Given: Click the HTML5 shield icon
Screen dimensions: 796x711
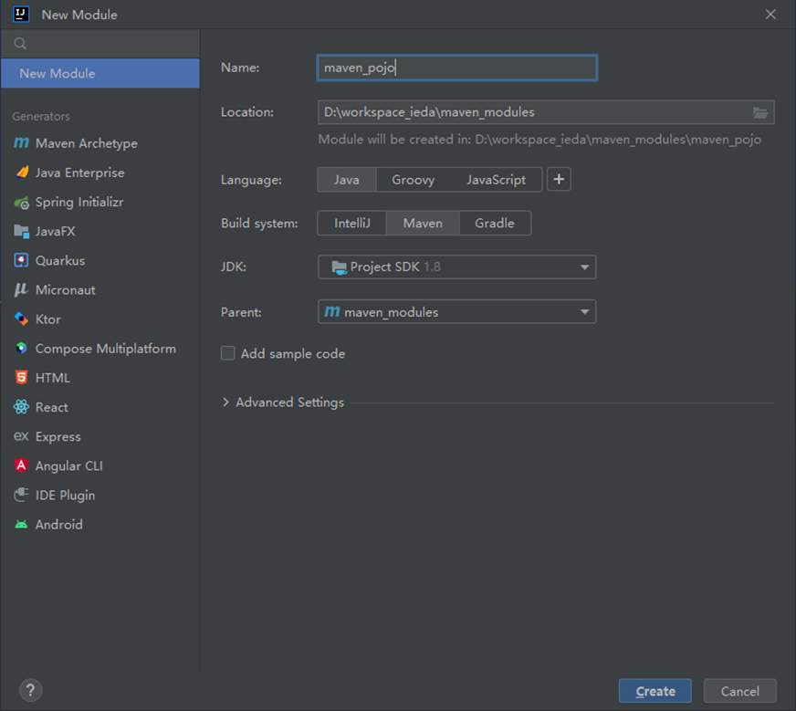Looking at the screenshot, I should pos(21,378).
